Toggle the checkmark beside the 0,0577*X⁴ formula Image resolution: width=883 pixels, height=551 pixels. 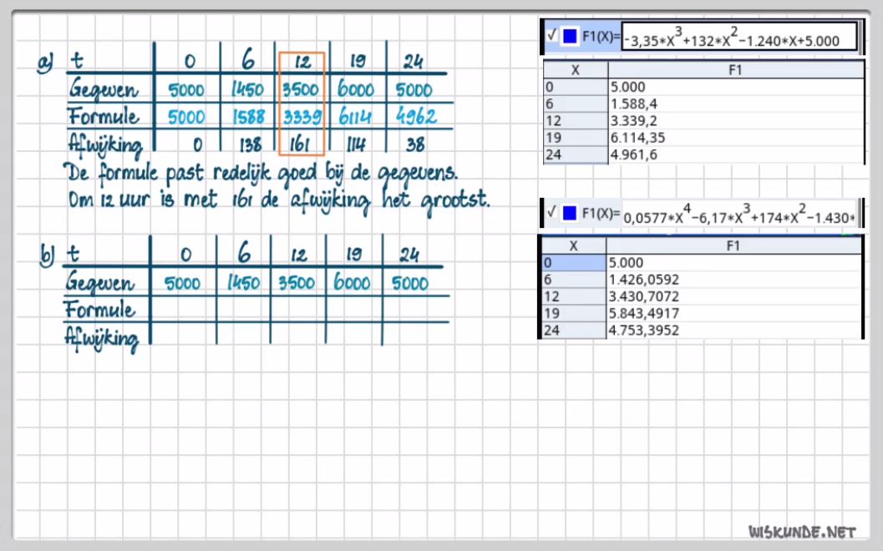pos(551,214)
